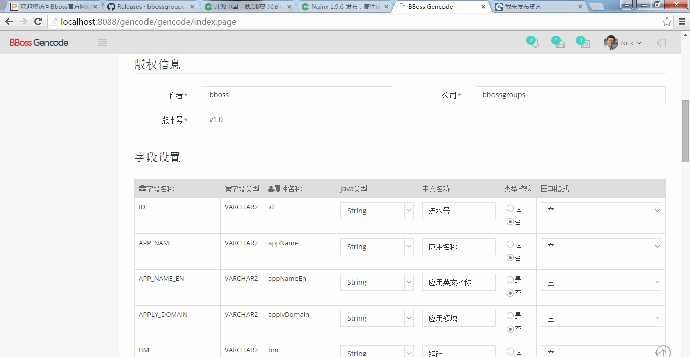Click the browser reload icon
Image resolution: width=690 pixels, height=357 pixels.
[x=38, y=22]
